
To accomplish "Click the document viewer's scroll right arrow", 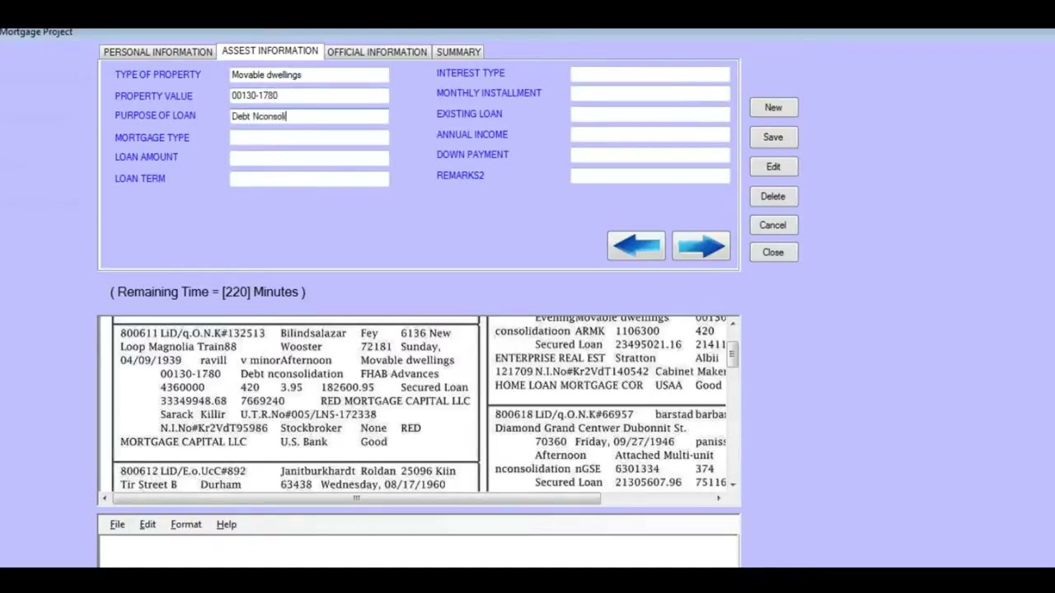I will tap(719, 498).
